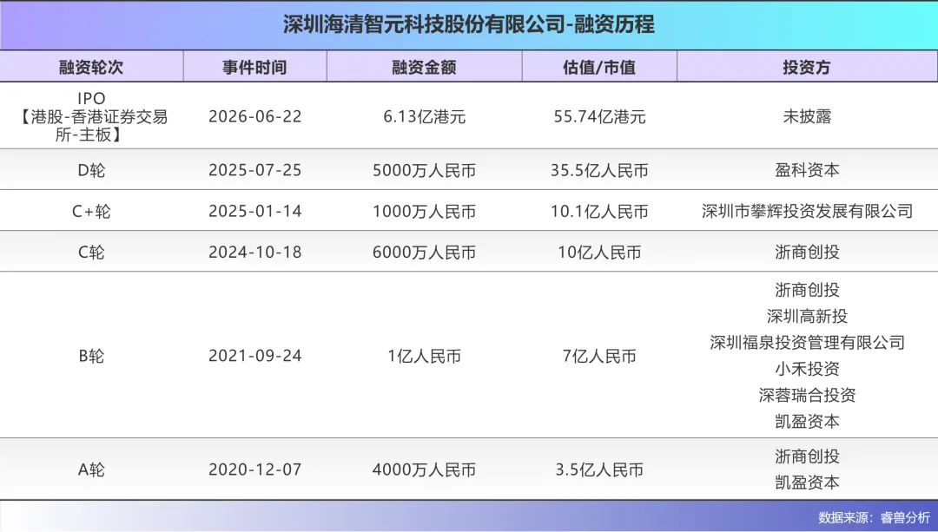Click the investor 深圳高新投
The image size is (938, 532).
pyautogui.click(x=807, y=316)
